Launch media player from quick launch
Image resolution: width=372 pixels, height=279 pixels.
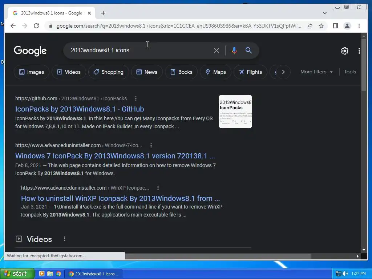coord(41,274)
